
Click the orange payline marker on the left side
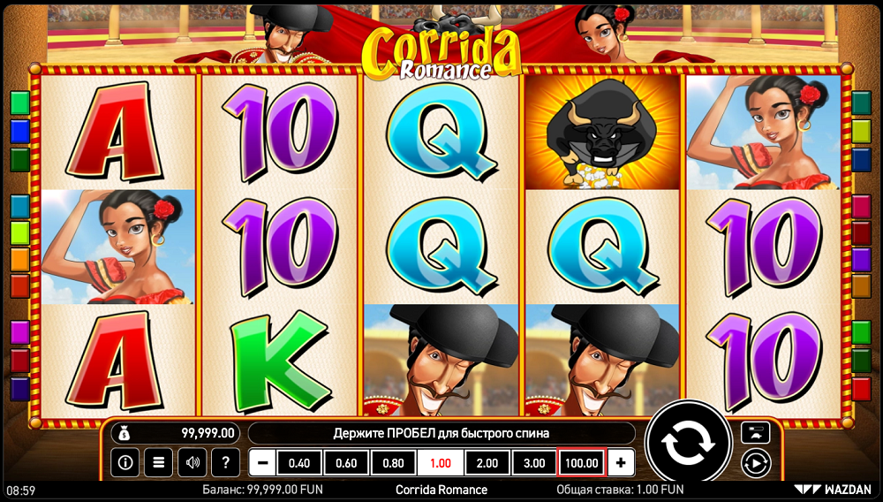[19, 260]
